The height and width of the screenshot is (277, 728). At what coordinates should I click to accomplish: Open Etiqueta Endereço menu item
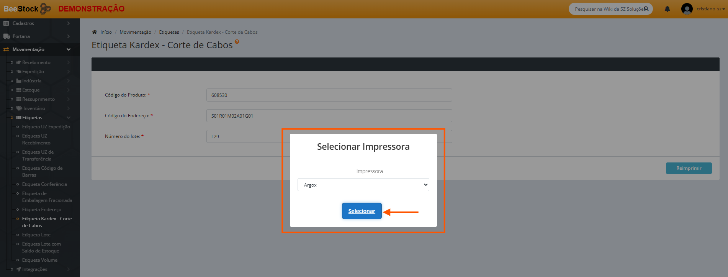click(x=42, y=210)
